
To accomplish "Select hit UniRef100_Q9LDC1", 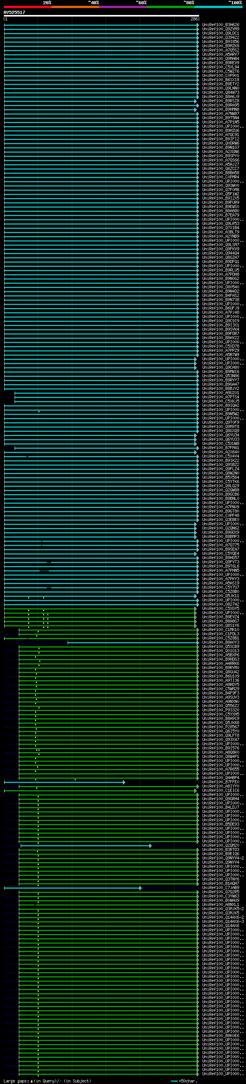I will pos(221,33).
